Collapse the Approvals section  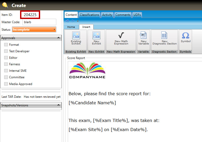[59, 38]
